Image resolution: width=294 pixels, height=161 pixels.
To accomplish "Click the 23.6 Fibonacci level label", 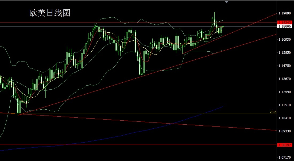I will [x=273, y=112].
